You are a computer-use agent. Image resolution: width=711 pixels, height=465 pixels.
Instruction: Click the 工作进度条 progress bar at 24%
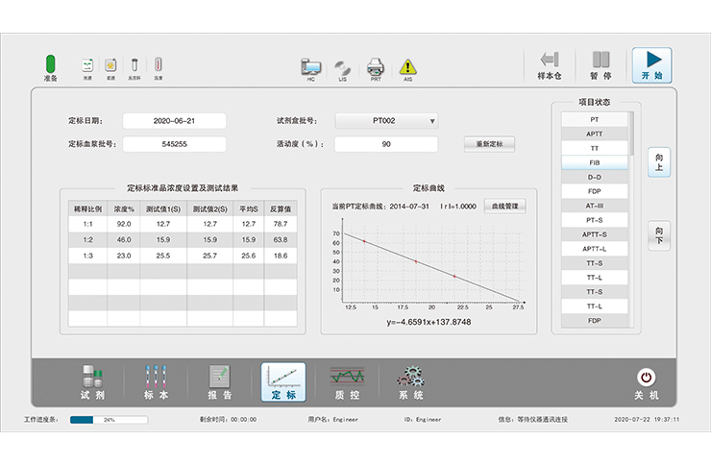tap(109, 420)
